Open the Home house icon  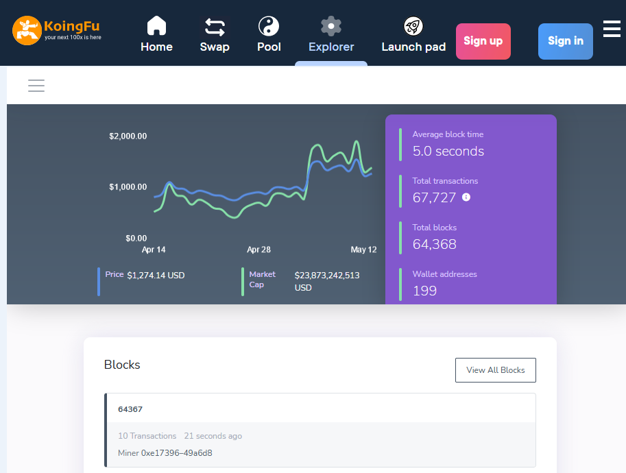156,26
